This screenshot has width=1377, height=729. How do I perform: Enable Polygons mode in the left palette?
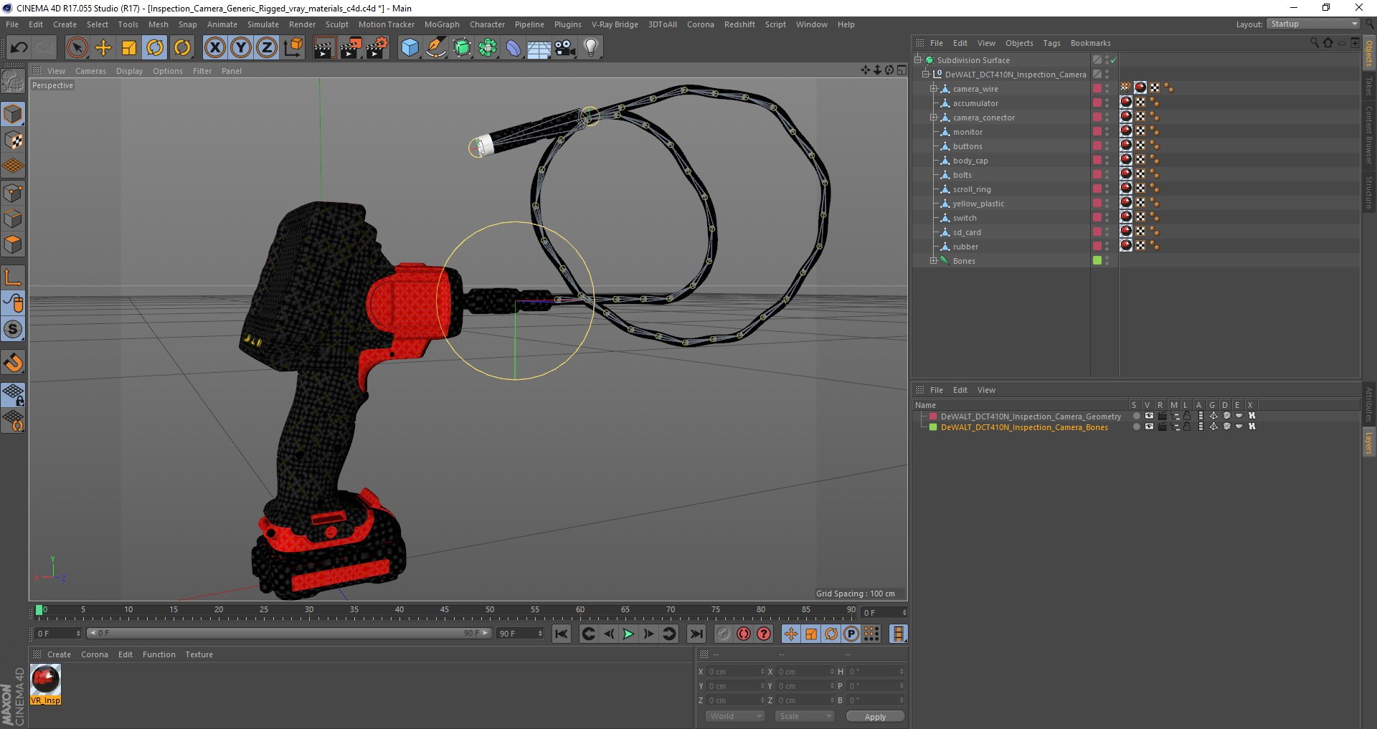[13, 245]
